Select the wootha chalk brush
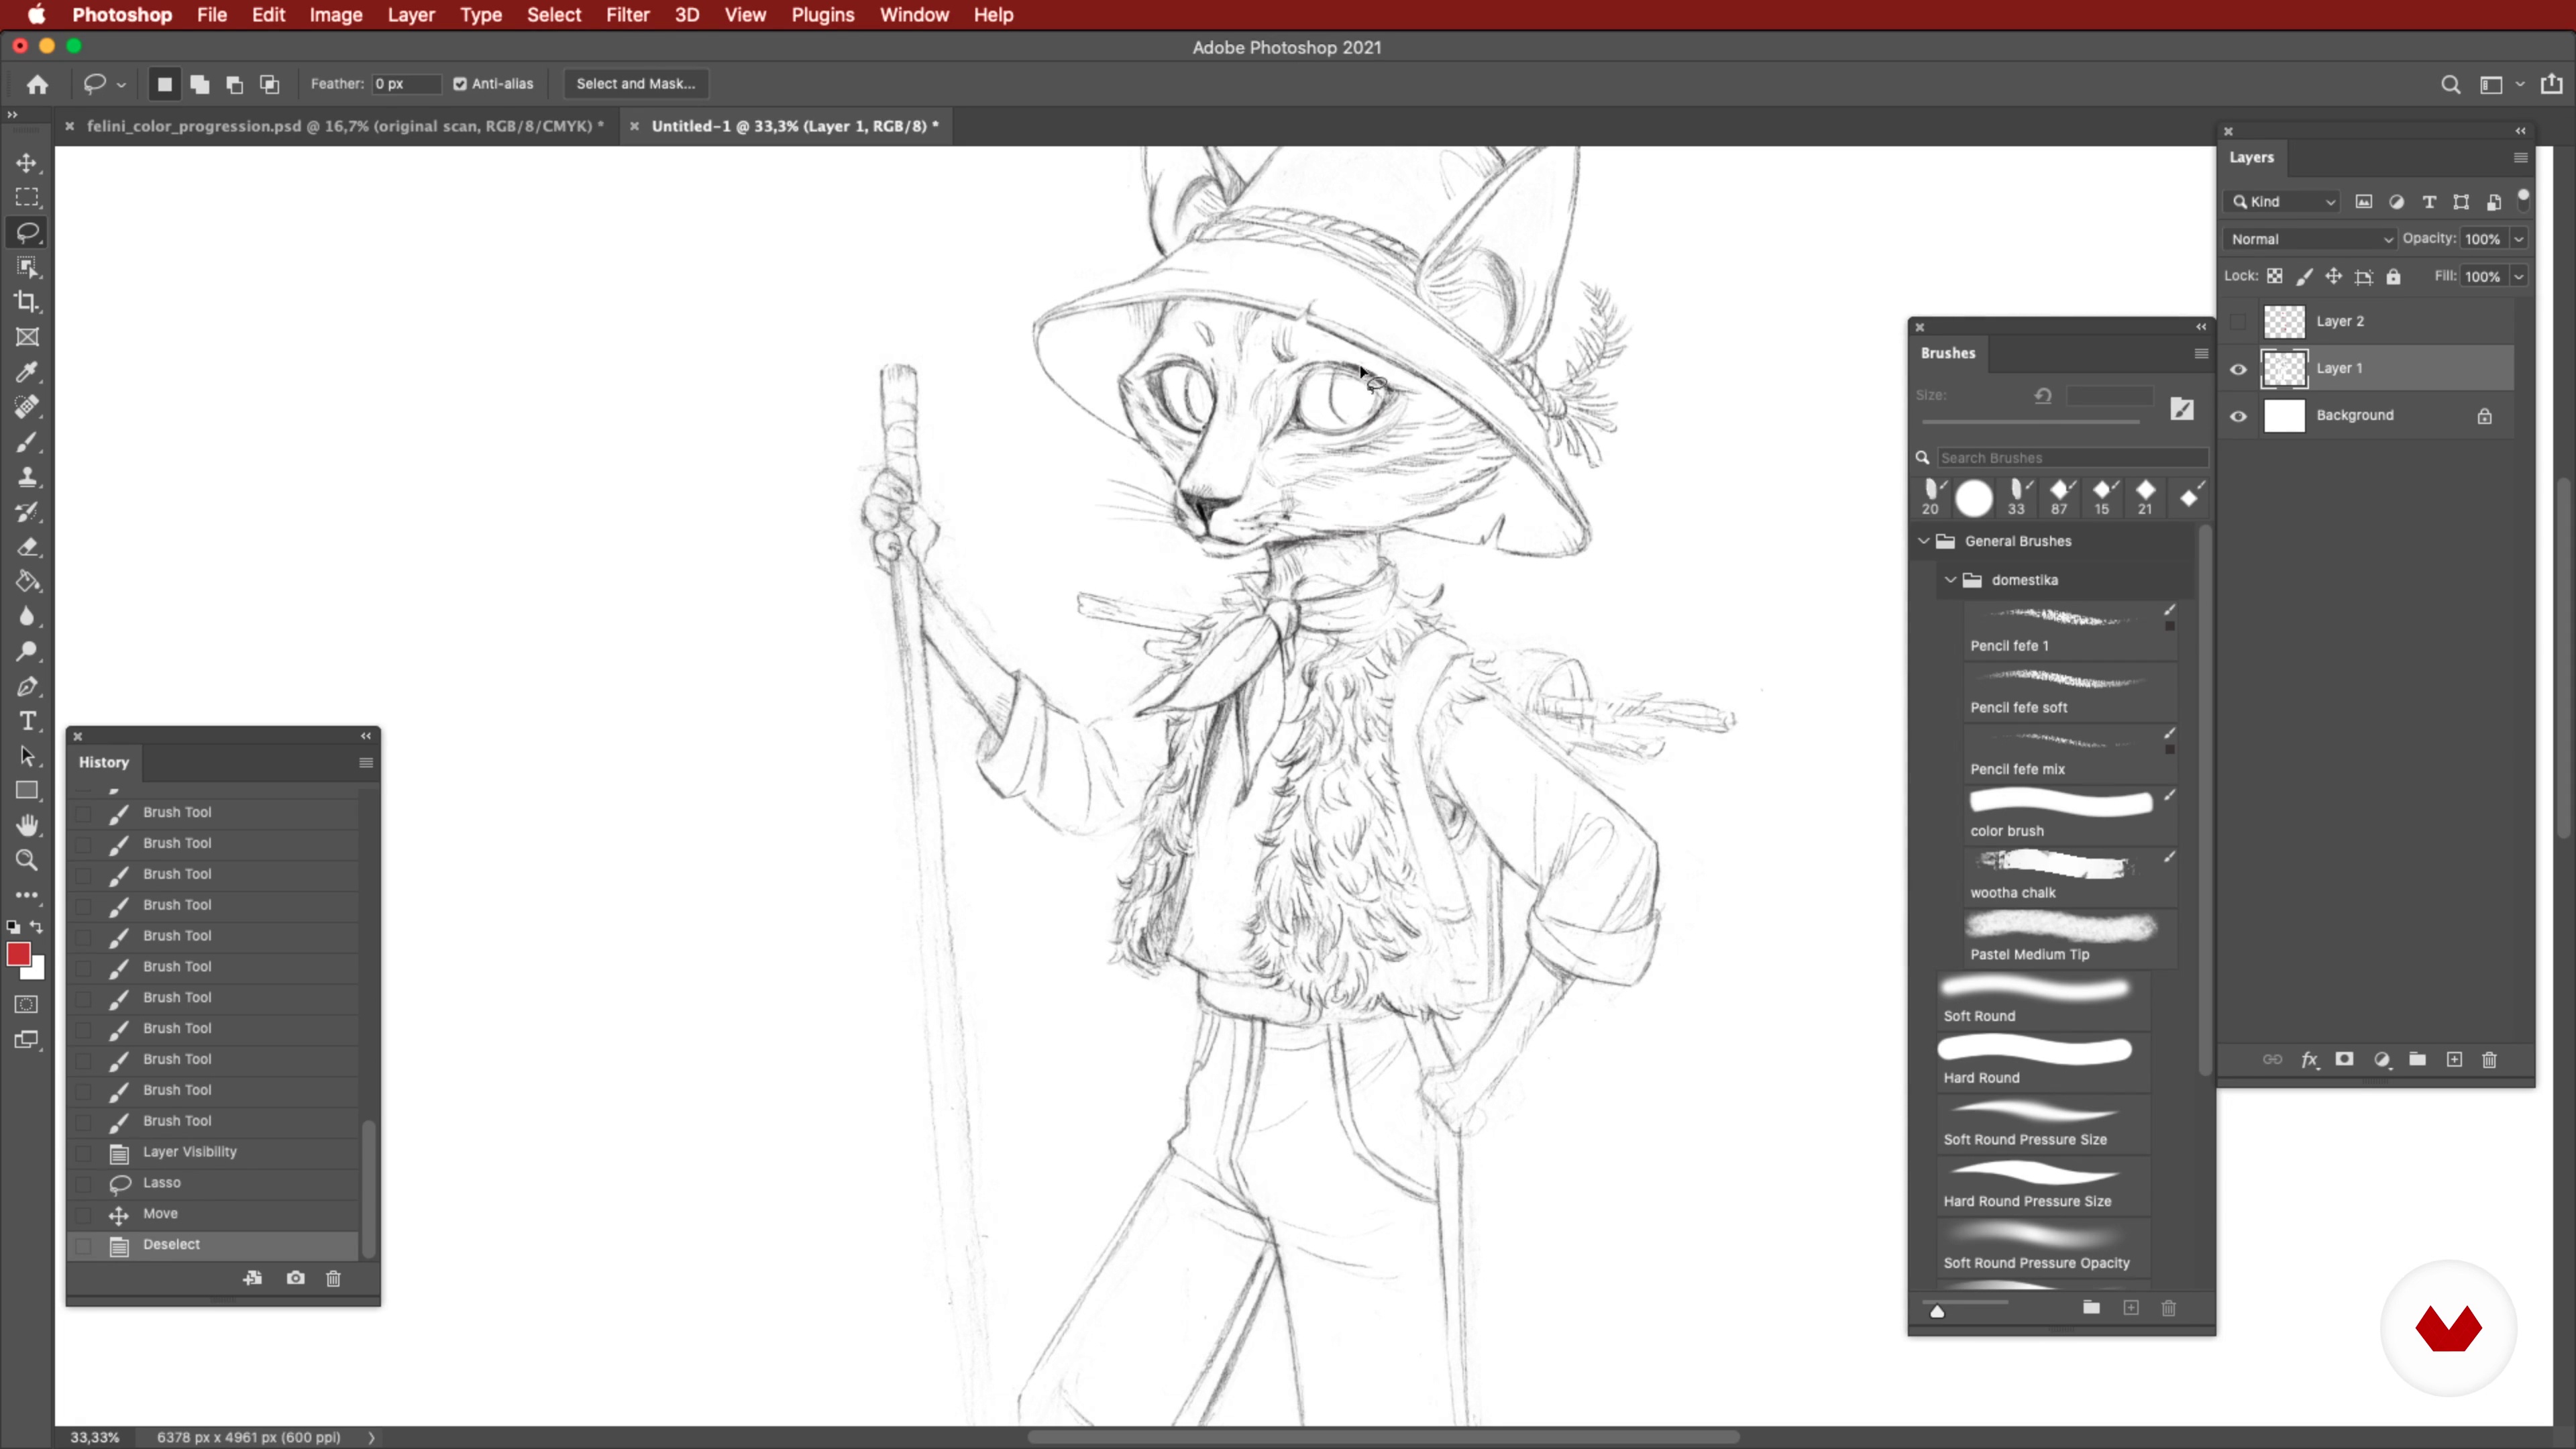2576x1449 pixels. (2070, 877)
